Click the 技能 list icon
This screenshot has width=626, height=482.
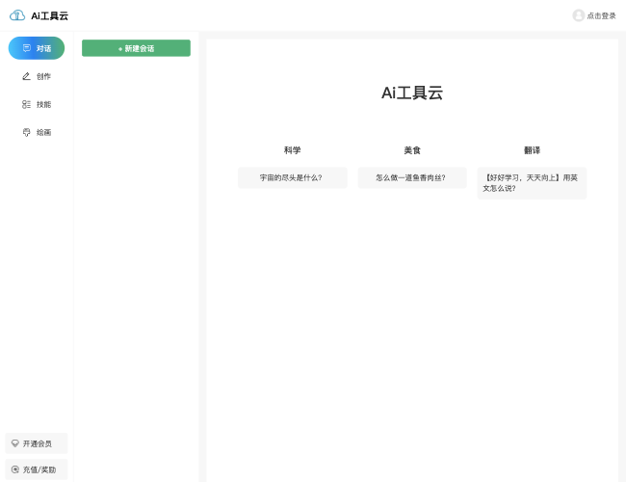click(26, 104)
